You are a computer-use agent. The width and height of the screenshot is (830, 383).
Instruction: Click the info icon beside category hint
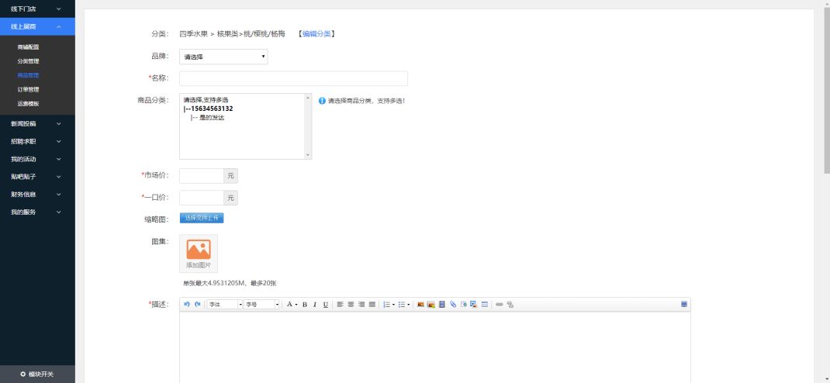tap(322, 101)
